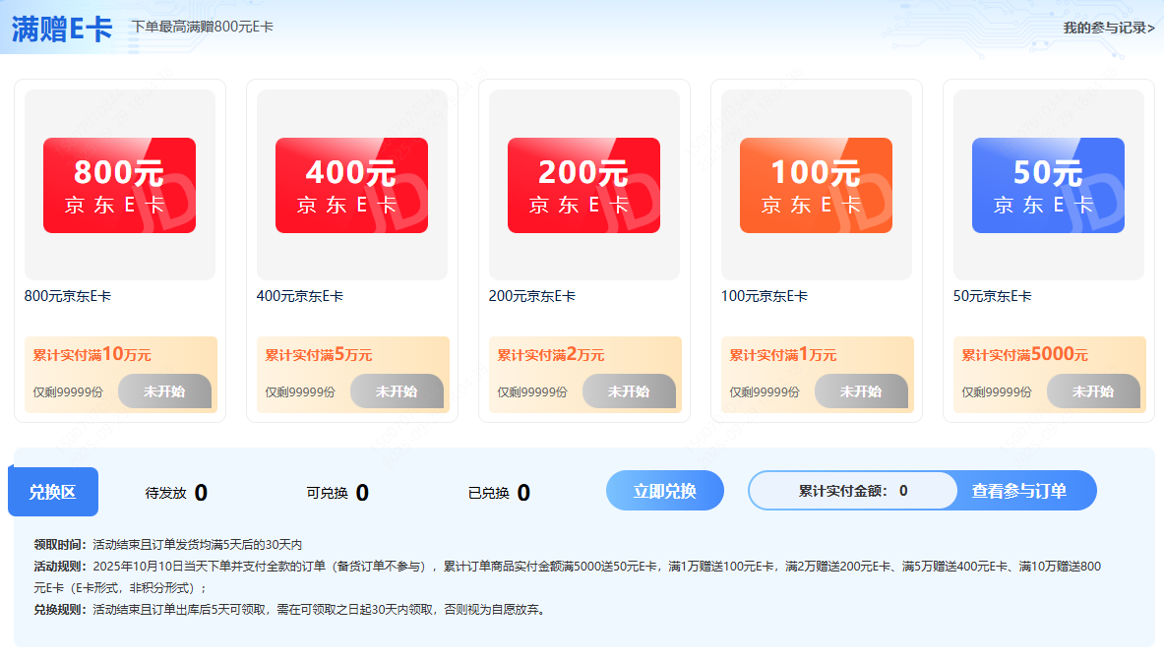Click the 50元京东E卡 product title text
1164x661 pixels.
click(x=992, y=296)
